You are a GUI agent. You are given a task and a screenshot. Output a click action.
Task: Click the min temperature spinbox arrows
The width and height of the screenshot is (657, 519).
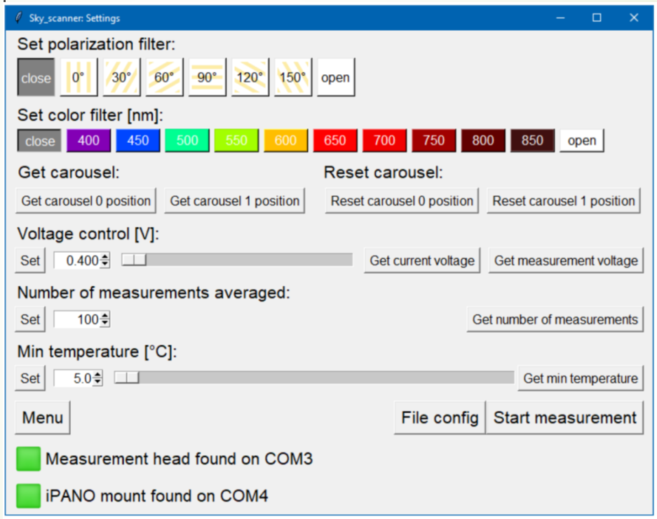[97, 379]
